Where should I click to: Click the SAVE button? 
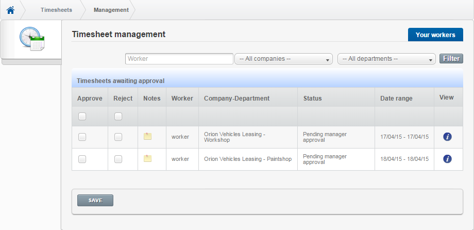(95, 200)
